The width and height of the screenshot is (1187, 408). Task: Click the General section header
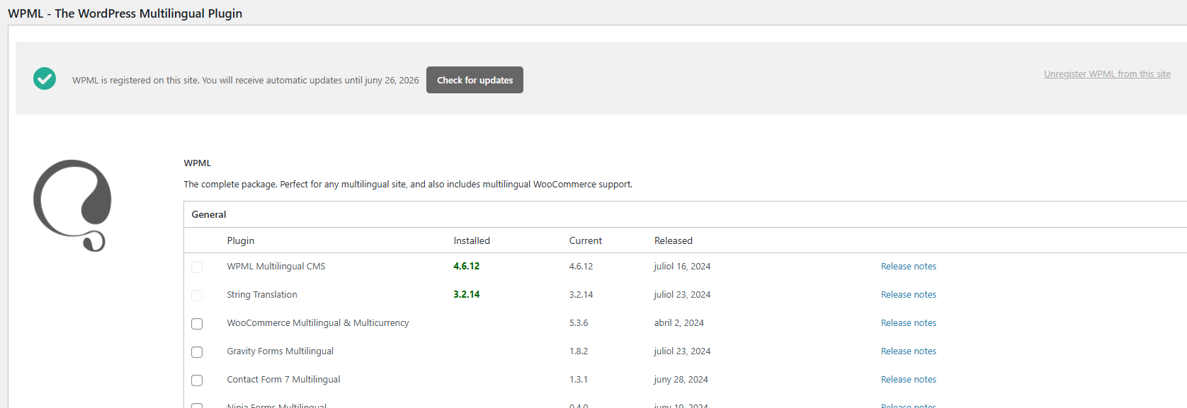[209, 214]
